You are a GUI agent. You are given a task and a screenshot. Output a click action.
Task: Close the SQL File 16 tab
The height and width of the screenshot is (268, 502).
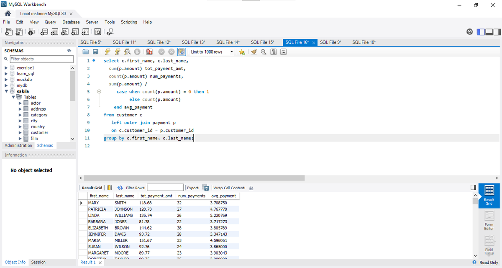(314, 43)
